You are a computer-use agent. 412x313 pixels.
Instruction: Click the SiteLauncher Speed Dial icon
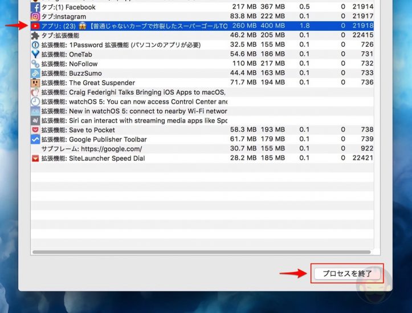35,158
